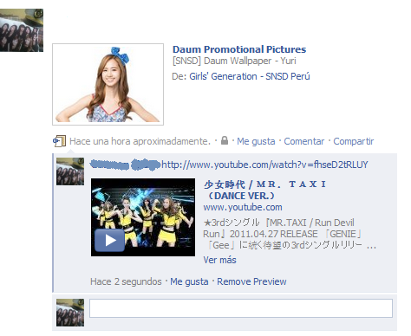Click the comment timestamp Hace 2 segundos
The image size is (411, 336).
click(x=126, y=281)
